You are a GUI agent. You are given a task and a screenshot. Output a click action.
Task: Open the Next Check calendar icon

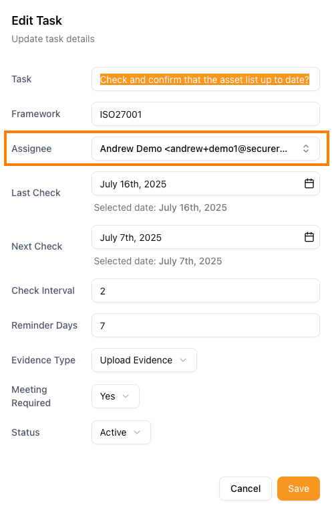coord(309,237)
